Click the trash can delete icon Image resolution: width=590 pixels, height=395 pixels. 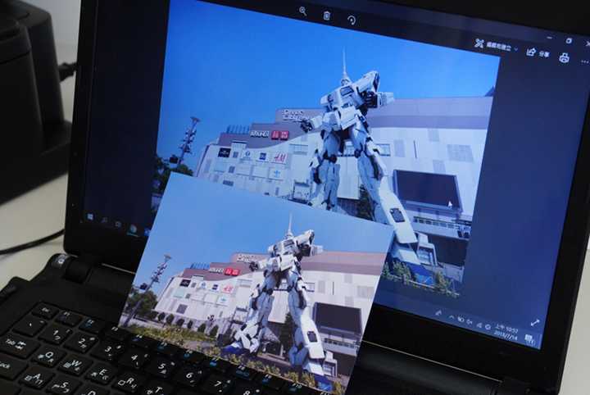327,16
